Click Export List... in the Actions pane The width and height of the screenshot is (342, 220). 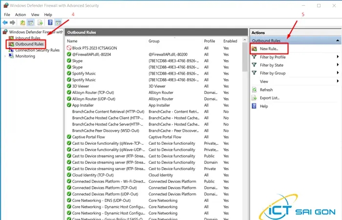click(x=270, y=98)
